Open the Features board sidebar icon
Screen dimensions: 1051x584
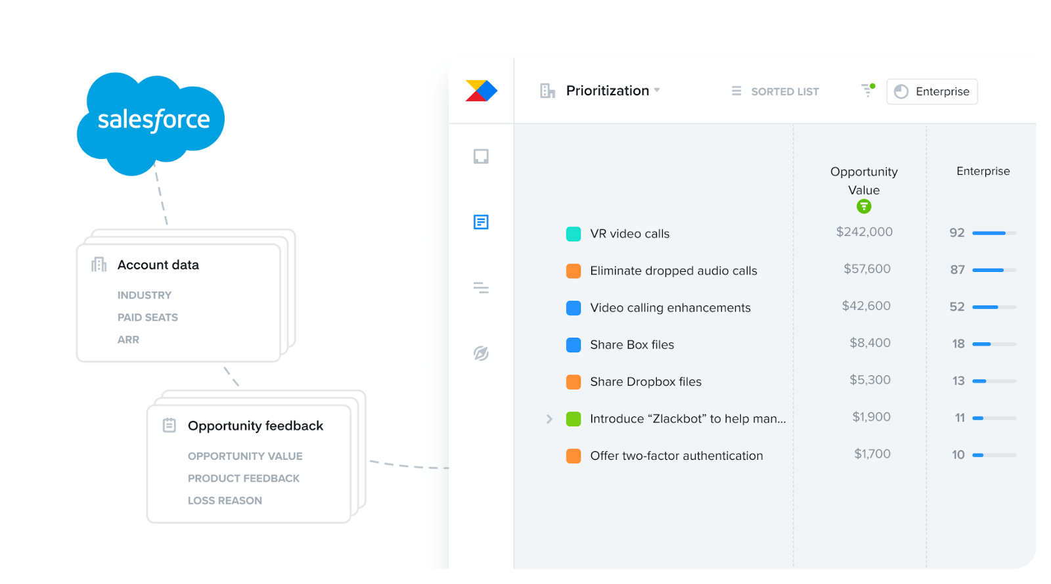point(481,222)
